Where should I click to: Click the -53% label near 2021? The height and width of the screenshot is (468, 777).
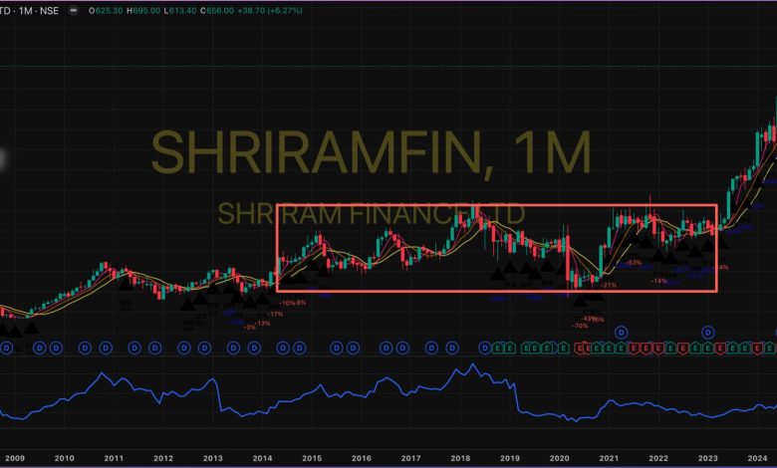coord(633,263)
